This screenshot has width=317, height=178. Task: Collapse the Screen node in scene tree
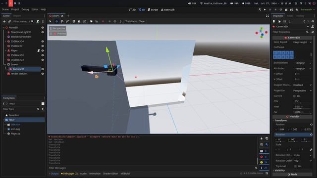[x=5, y=64]
